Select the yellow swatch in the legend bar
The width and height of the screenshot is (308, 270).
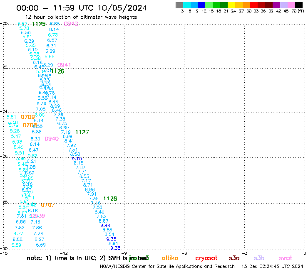click(x=231, y=5)
